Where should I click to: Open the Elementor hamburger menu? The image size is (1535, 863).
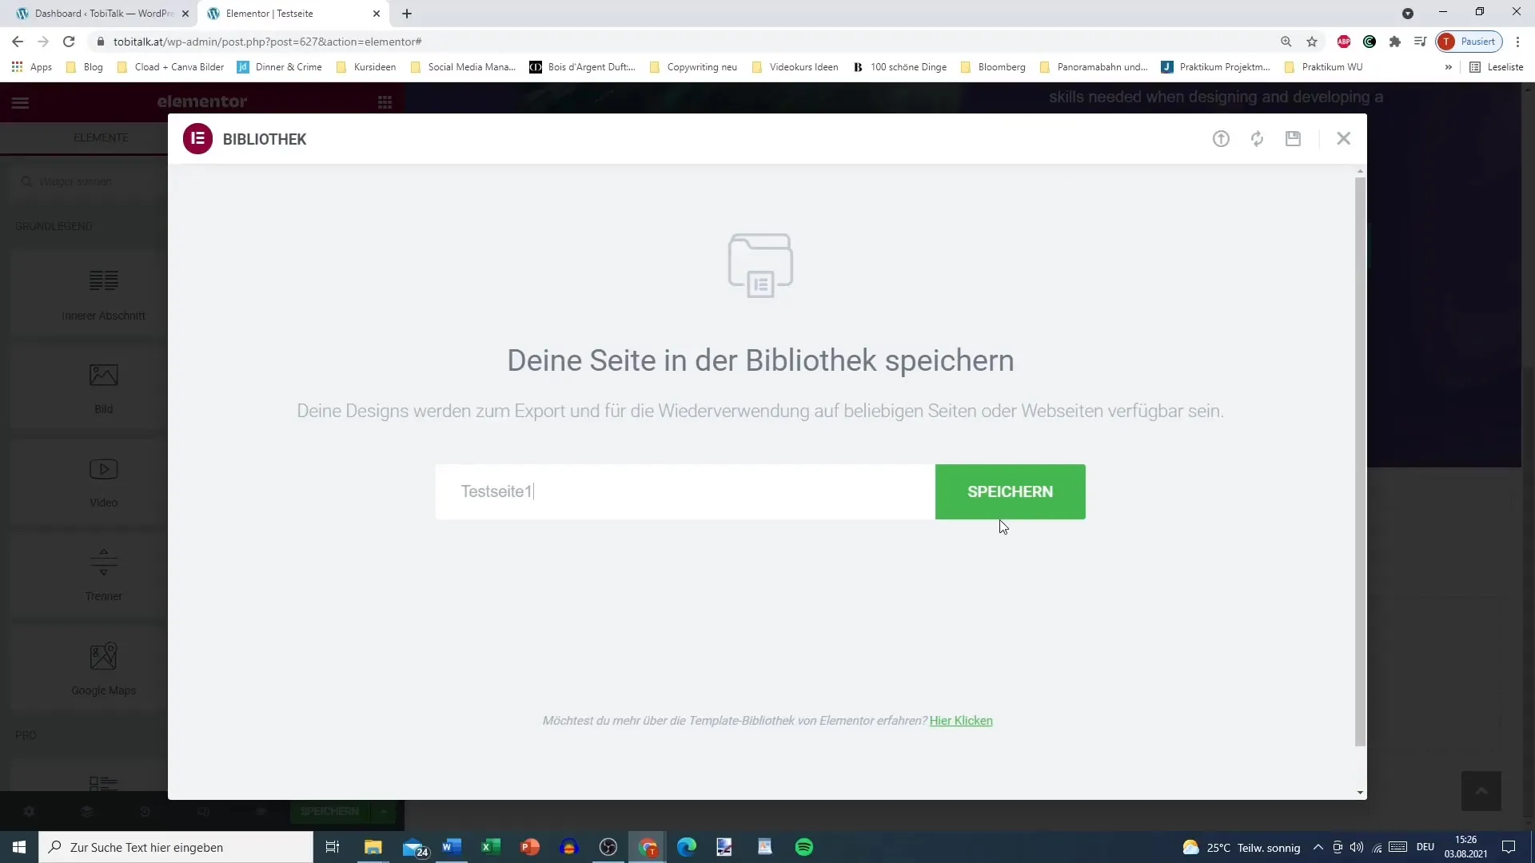tap(21, 102)
